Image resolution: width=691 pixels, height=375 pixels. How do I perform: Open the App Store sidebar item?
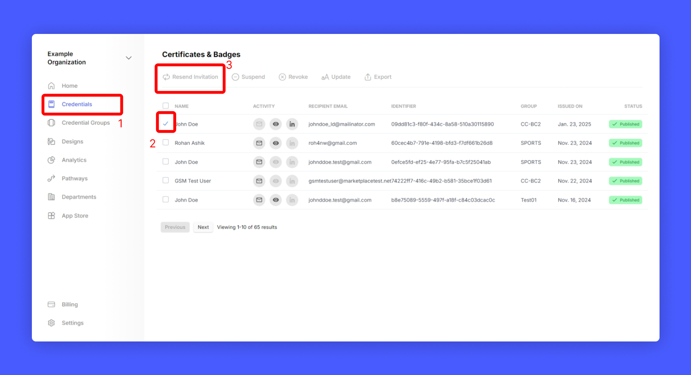pos(75,216)
